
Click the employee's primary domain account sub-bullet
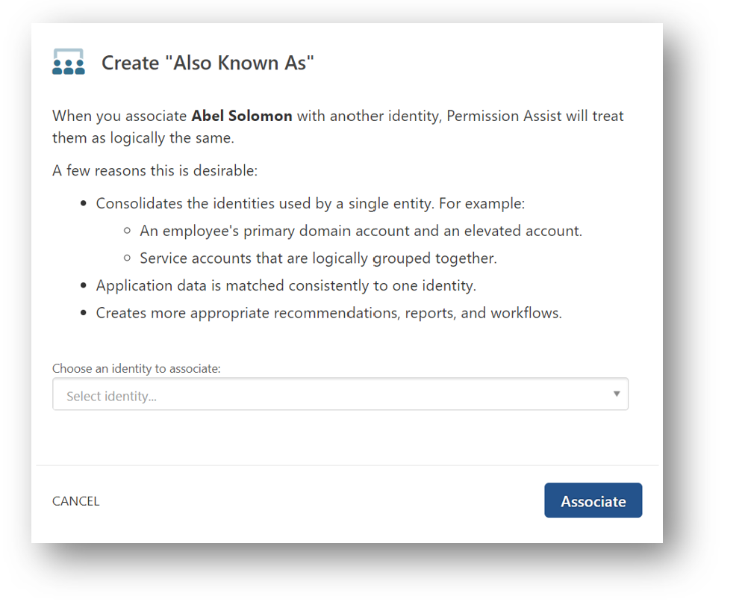coord(361,232)
